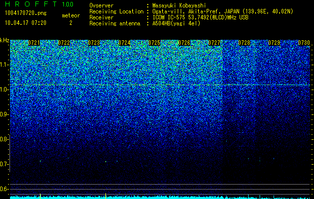Click the 0.7 kHz axis label

pyautogui.click(x=4, y=164)
